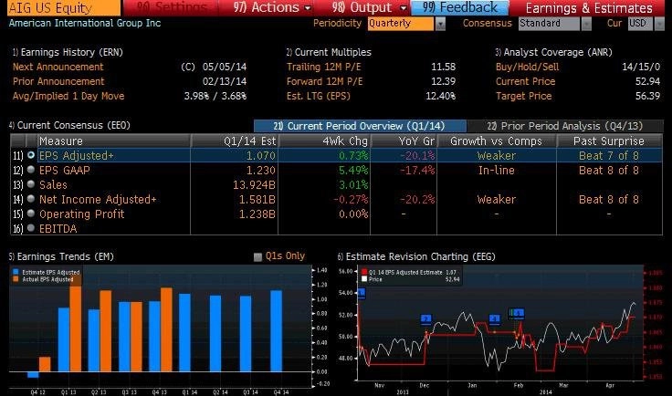Click the blue Estimate EPS Adjusted legend swatch
Screen dimensions: 672x396
point(16,272)
